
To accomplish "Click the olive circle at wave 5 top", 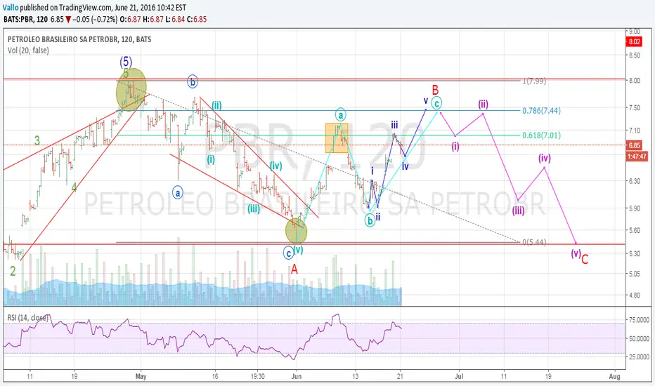I will point(131,89).
